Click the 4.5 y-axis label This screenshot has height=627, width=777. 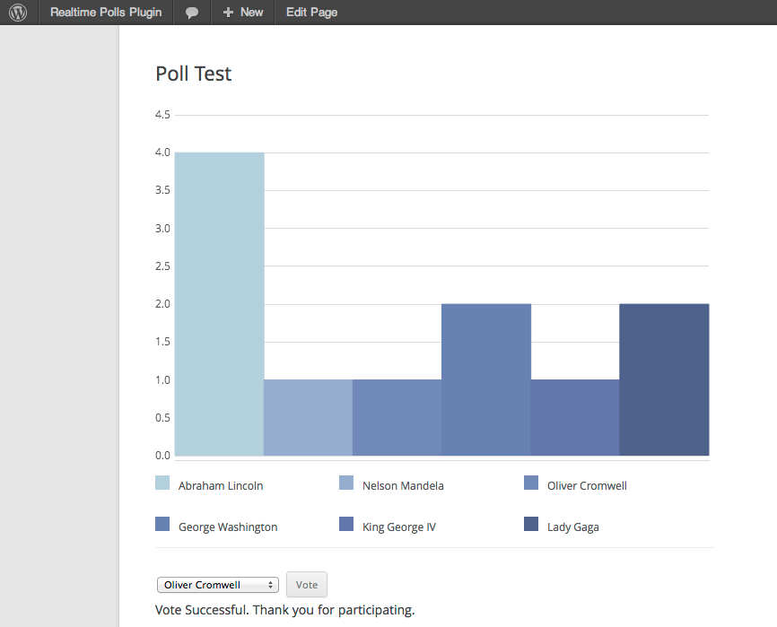(x=162, y=115)
